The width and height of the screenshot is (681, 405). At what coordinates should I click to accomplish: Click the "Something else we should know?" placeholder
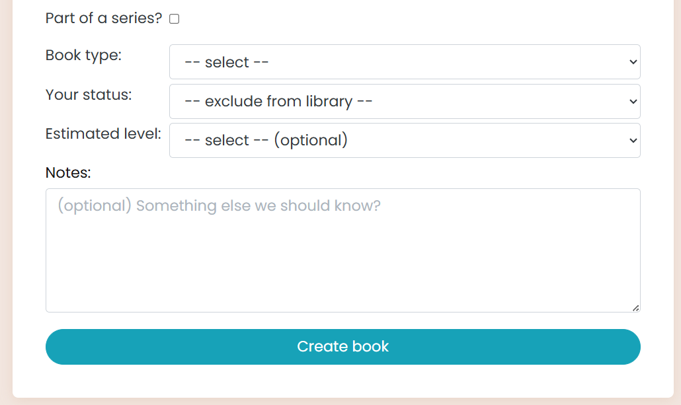pyautogui.click(x=259, y=205)
